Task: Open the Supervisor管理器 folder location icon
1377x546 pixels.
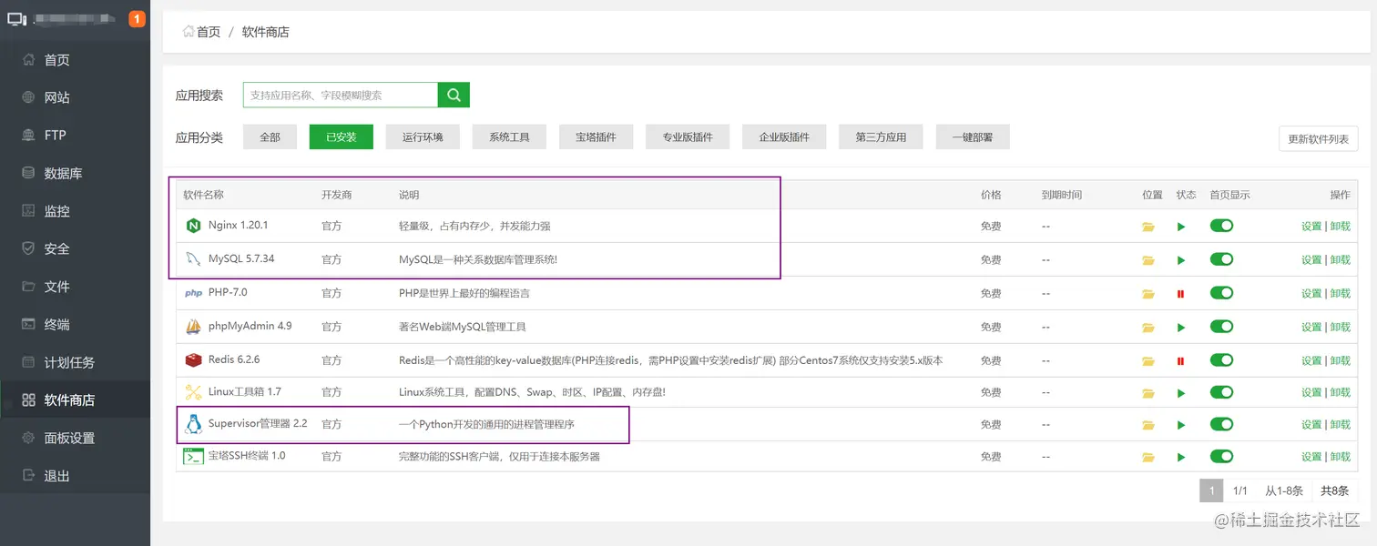Action: tap(1148, 425)
